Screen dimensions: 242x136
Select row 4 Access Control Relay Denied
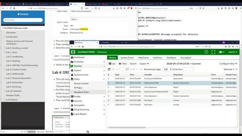(x=172, y=91)
